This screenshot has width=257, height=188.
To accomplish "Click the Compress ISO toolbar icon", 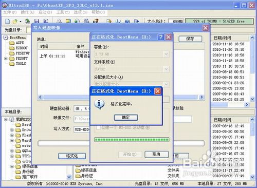I will point(68,21).
